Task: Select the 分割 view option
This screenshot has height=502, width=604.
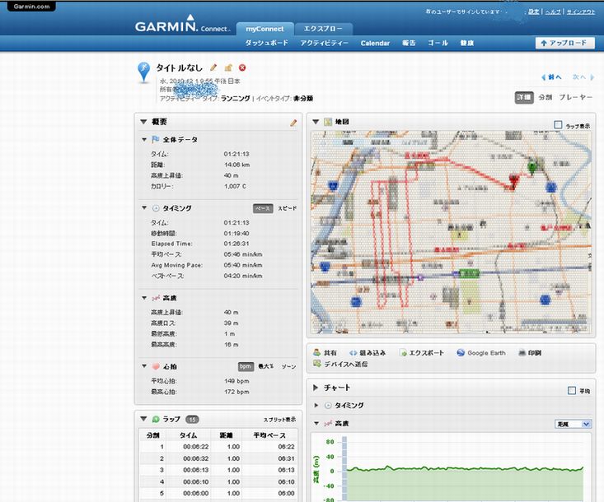Action: click(x=545, y=97)
